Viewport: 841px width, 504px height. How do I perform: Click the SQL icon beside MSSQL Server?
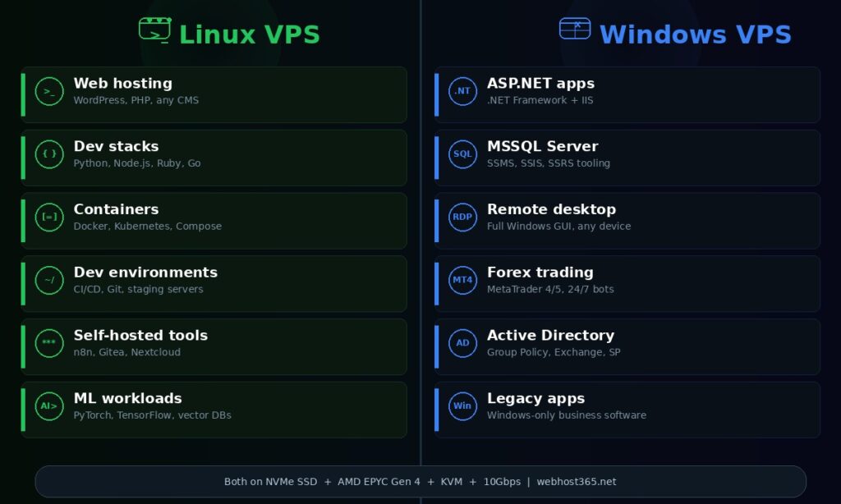[462, 154]
